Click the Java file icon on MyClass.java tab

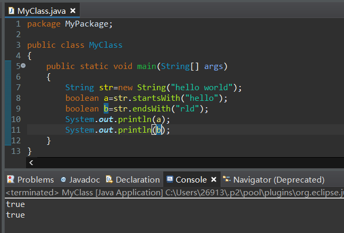[11, 11]
